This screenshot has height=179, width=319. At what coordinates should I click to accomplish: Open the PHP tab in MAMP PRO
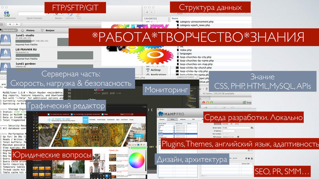click(x=193, y=119)
